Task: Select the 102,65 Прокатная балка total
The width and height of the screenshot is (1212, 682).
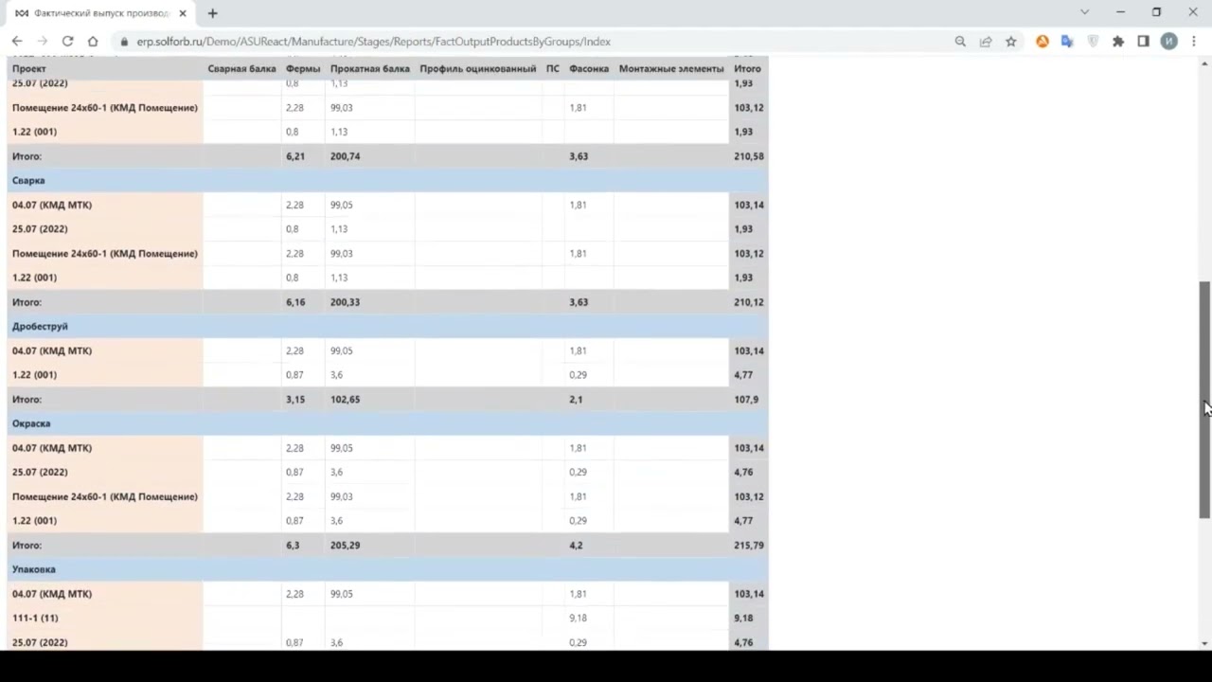Action: point(345,399)
